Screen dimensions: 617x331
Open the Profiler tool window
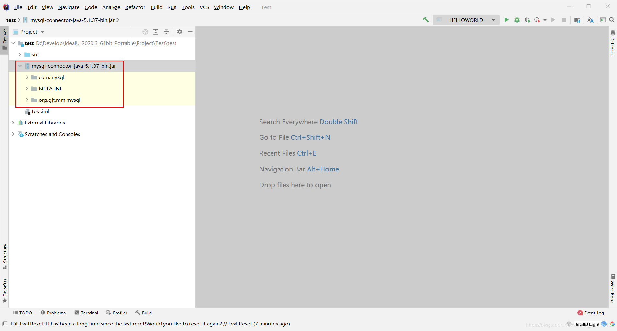point(116,313)
